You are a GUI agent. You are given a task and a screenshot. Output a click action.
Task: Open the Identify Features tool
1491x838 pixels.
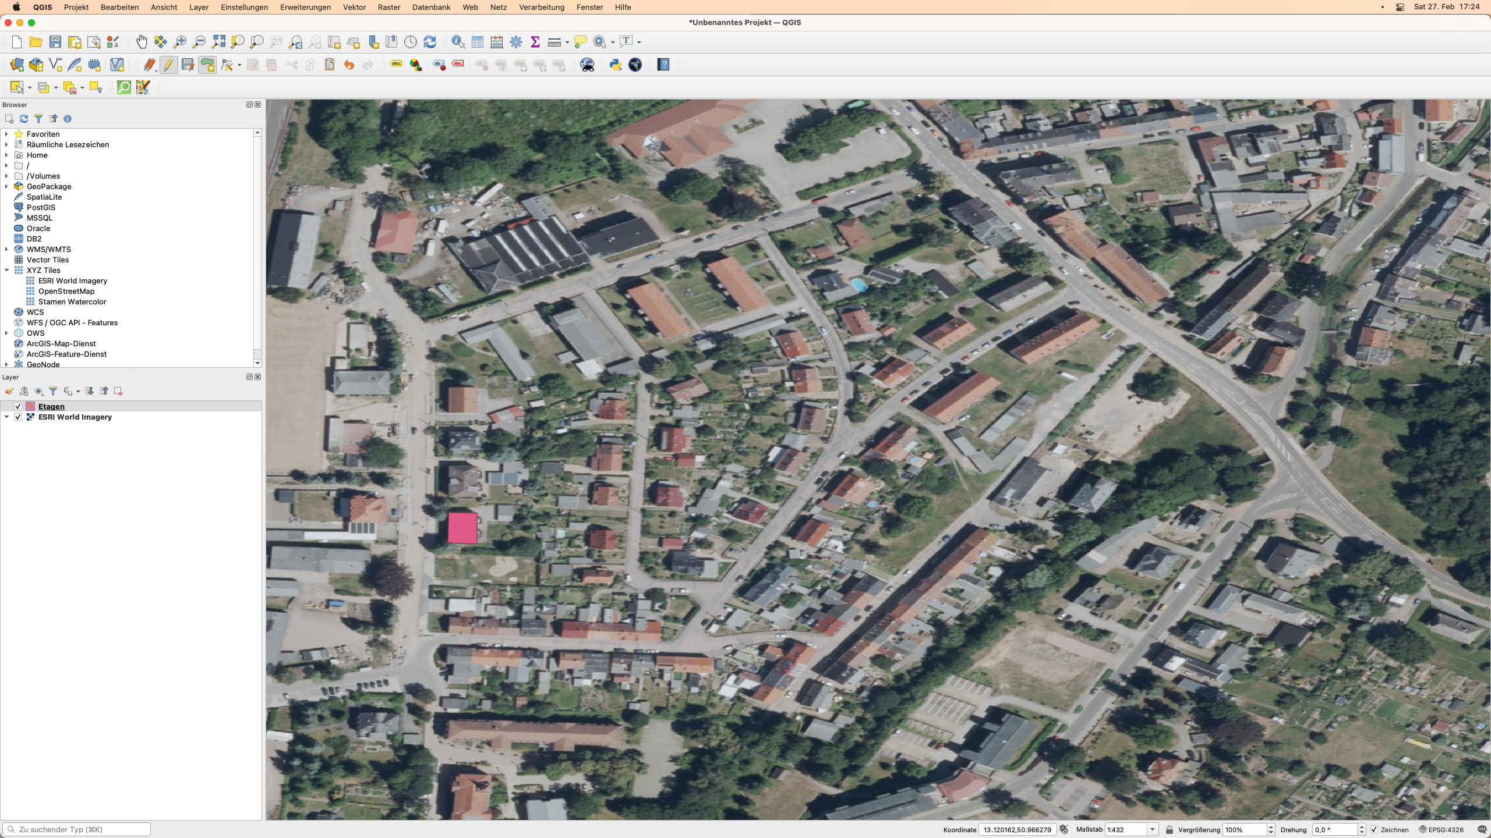[x=458, y=42]
